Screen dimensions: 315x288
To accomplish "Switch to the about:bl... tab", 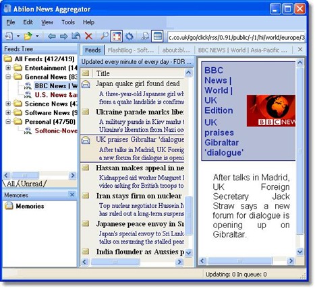I will tap(176, 50).
